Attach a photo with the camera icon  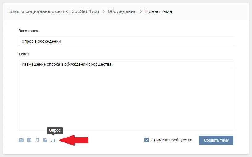coord(21,140)
